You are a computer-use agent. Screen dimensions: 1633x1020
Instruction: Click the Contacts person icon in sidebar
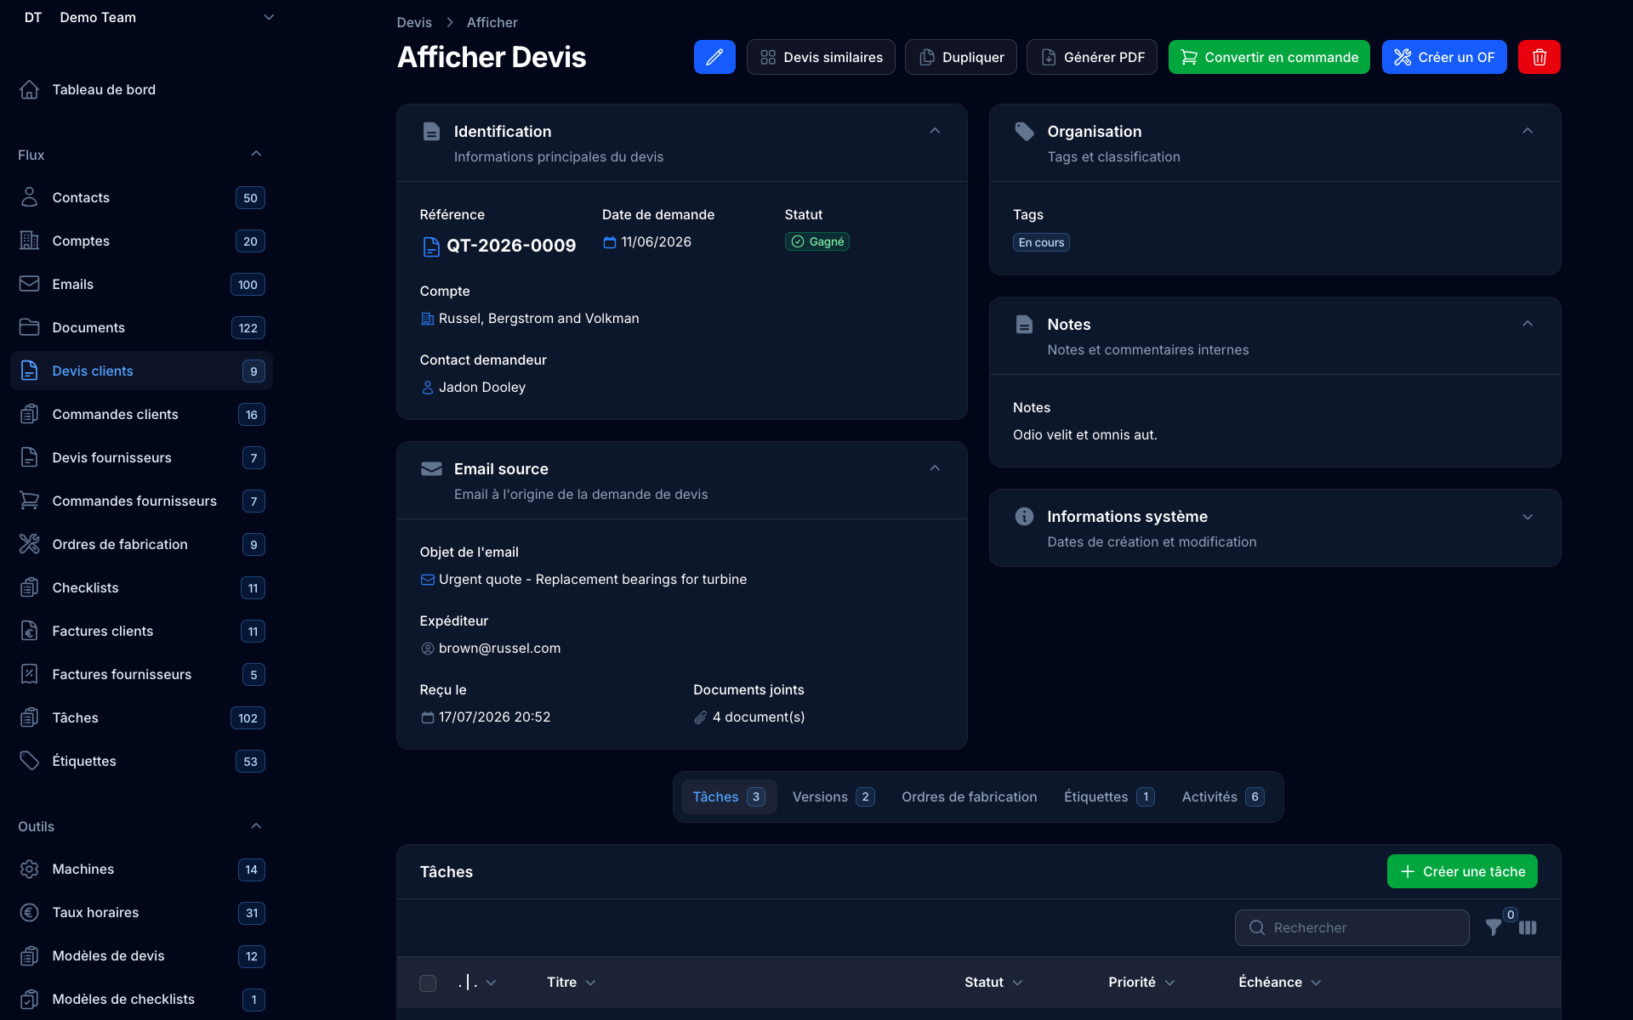point(30,197)
